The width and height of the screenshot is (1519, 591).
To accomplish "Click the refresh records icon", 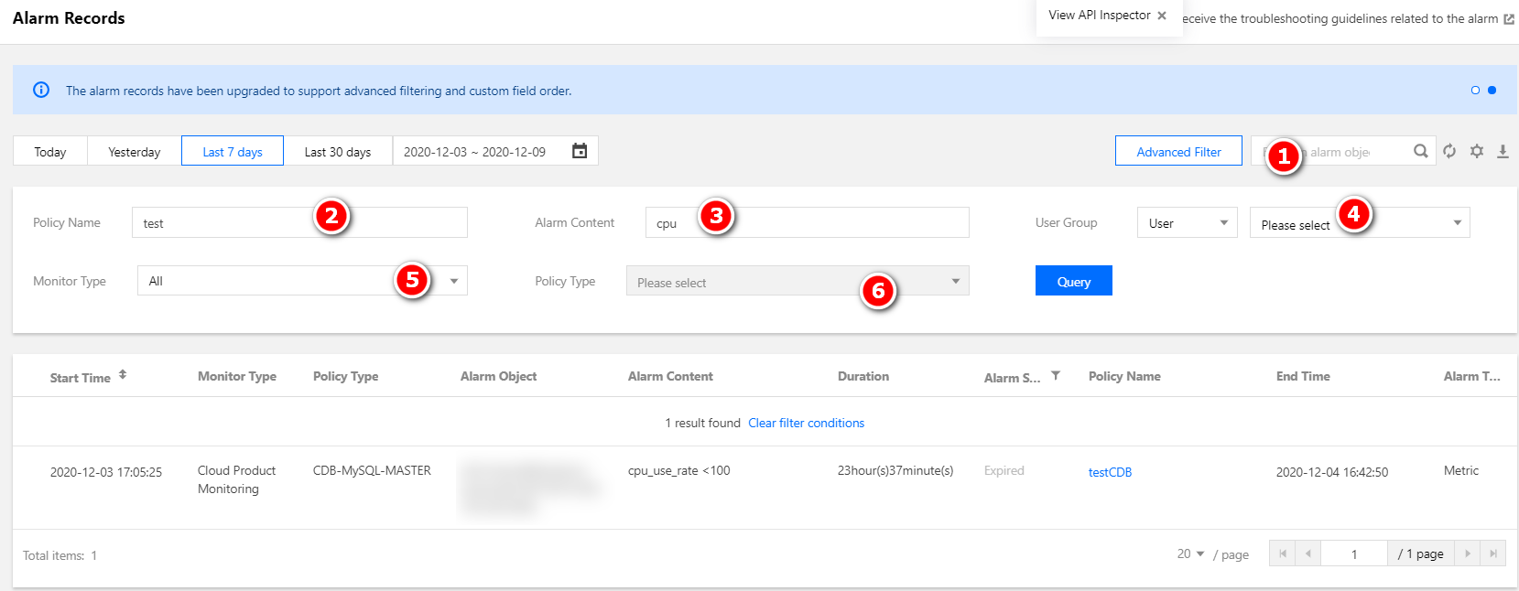I will pyautogui.click(x=1449, y=151).
